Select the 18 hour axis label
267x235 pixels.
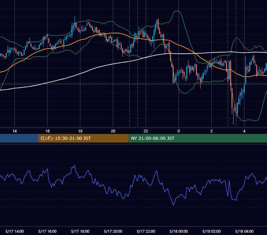80,131
